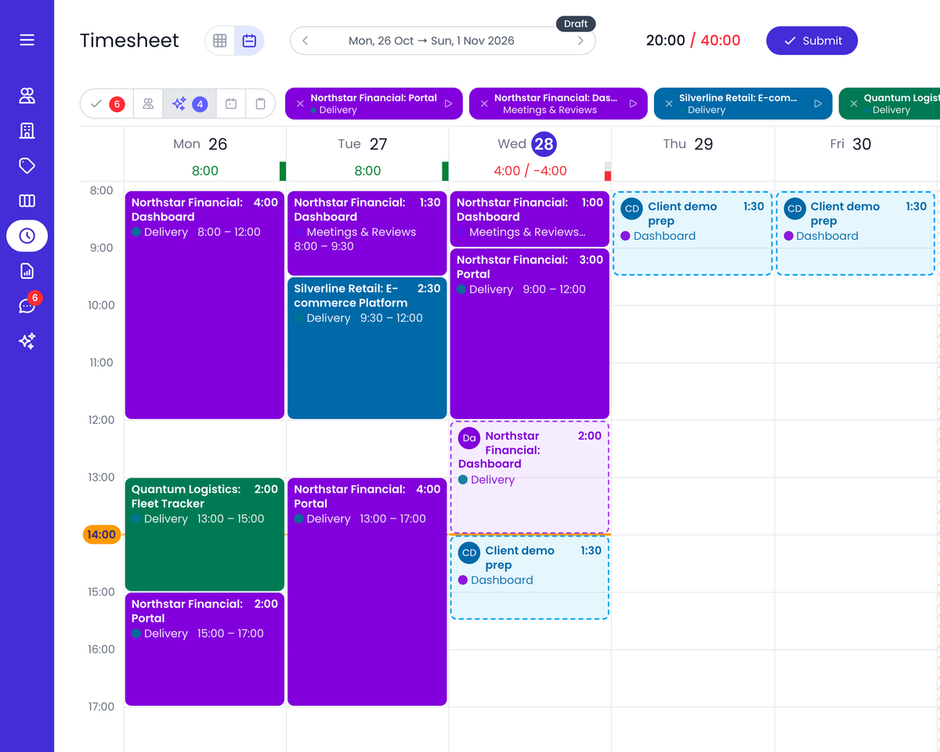Viewport: 940px width, 752px height.
Task: Remove the Quantum Logistics chip
Action: click(x=853, y=103)
